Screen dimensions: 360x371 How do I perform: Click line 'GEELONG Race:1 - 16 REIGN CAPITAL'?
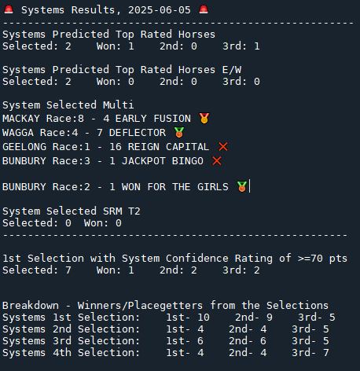point(106,147)
